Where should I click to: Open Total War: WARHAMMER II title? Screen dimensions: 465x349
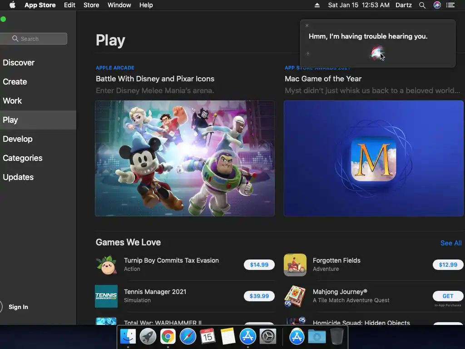163,322
